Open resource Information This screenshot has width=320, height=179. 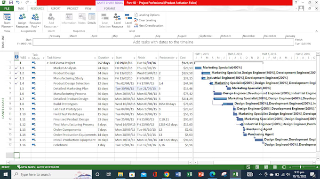[69, 19]
